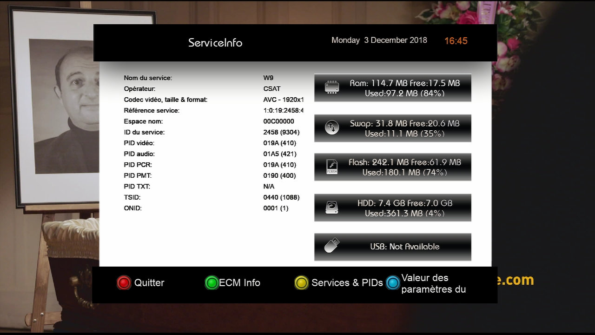Click the HDD drive icon
The image size is (595, 335).
tap(331, 208)
